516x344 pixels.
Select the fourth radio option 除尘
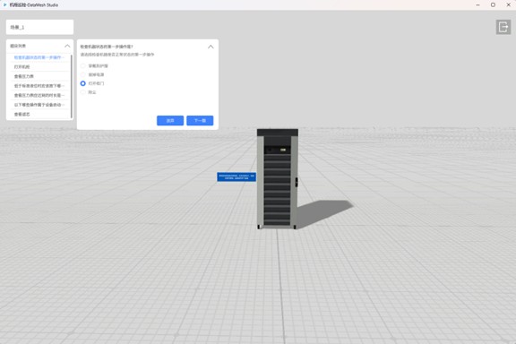83,92
